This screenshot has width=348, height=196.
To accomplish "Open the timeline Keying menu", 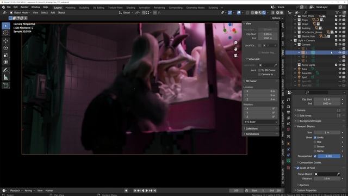I will click(x=29, y=191).
